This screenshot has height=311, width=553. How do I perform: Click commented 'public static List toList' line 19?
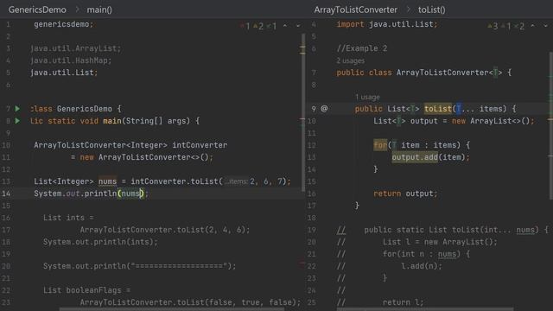456,230
